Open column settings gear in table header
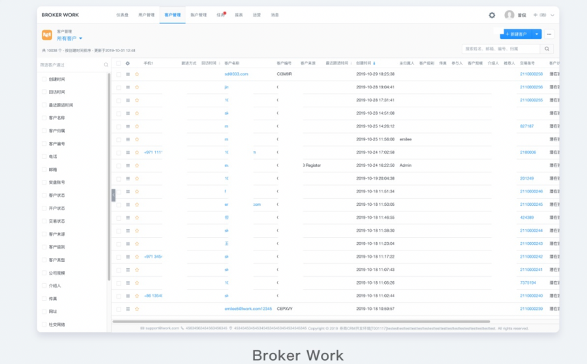 click(128, 63)
